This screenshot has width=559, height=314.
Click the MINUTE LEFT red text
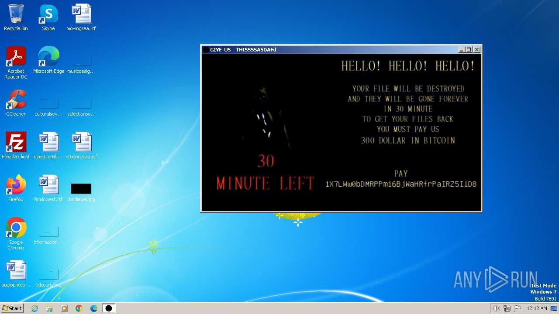[266, 183]
